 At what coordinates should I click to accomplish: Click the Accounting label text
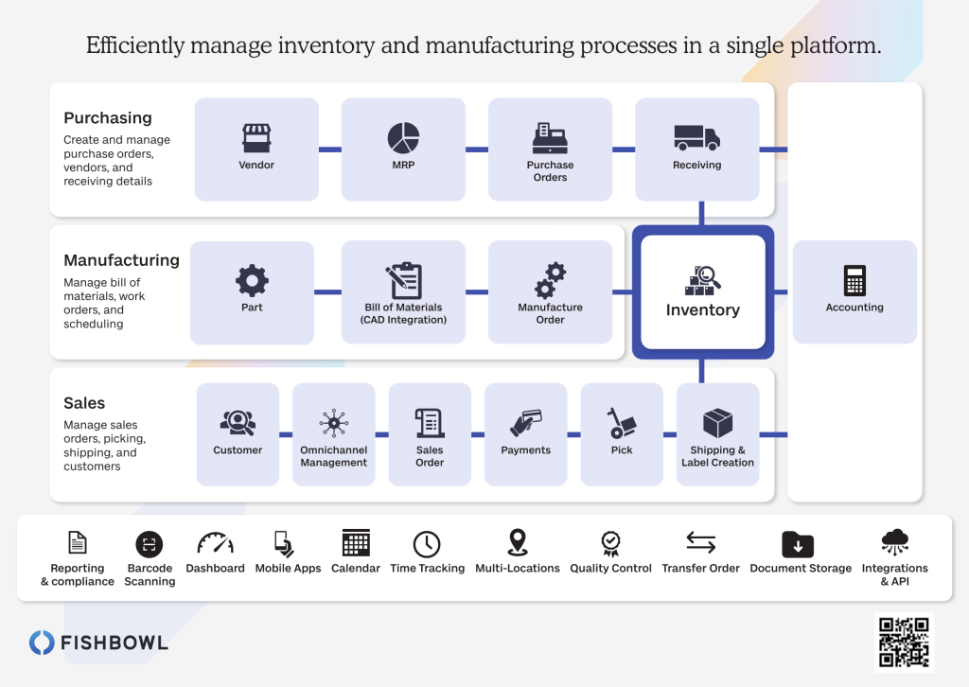(854, 307)
